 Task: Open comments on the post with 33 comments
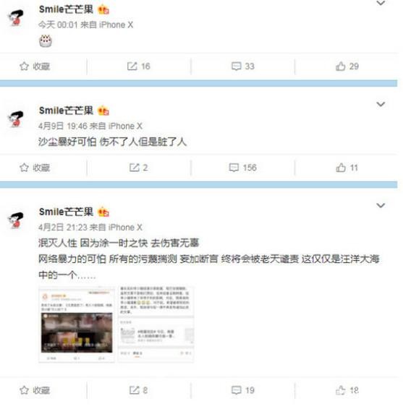pyautogui.click(x=243, y=66)
